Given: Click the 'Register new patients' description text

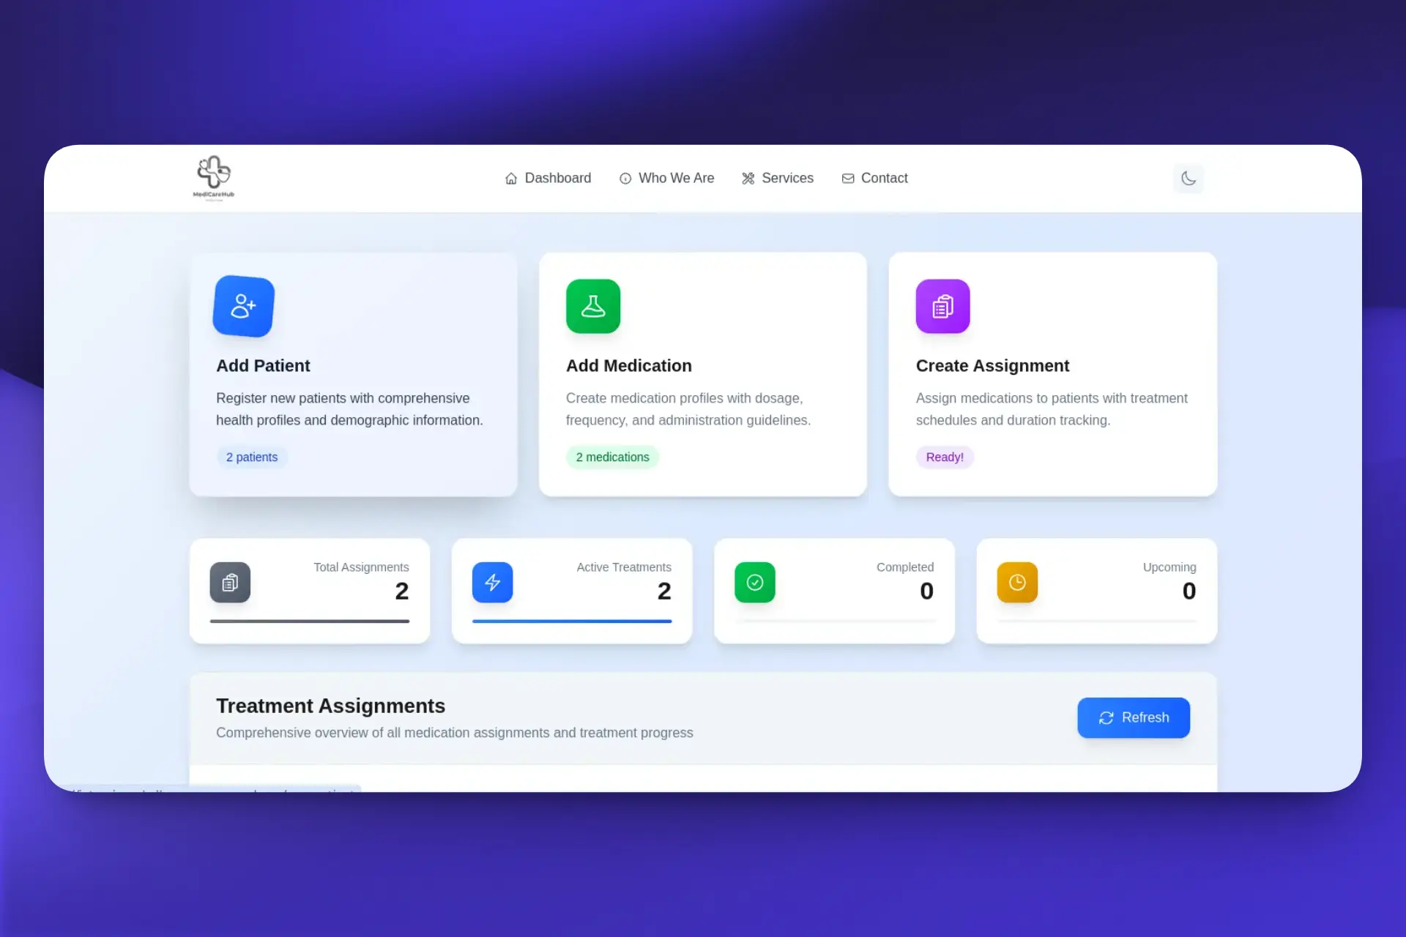Looking at the screenshot, I should 349,409.
